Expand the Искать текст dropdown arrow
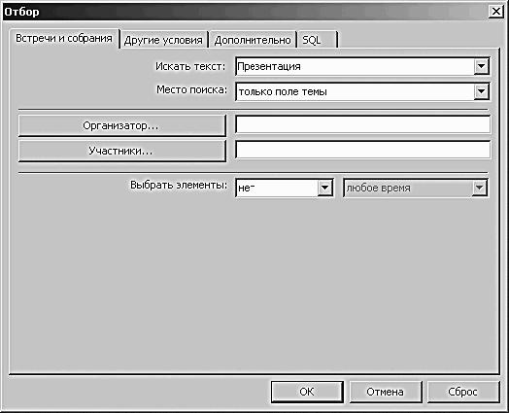Screen dimensions: 509x413 click(481, 66)
